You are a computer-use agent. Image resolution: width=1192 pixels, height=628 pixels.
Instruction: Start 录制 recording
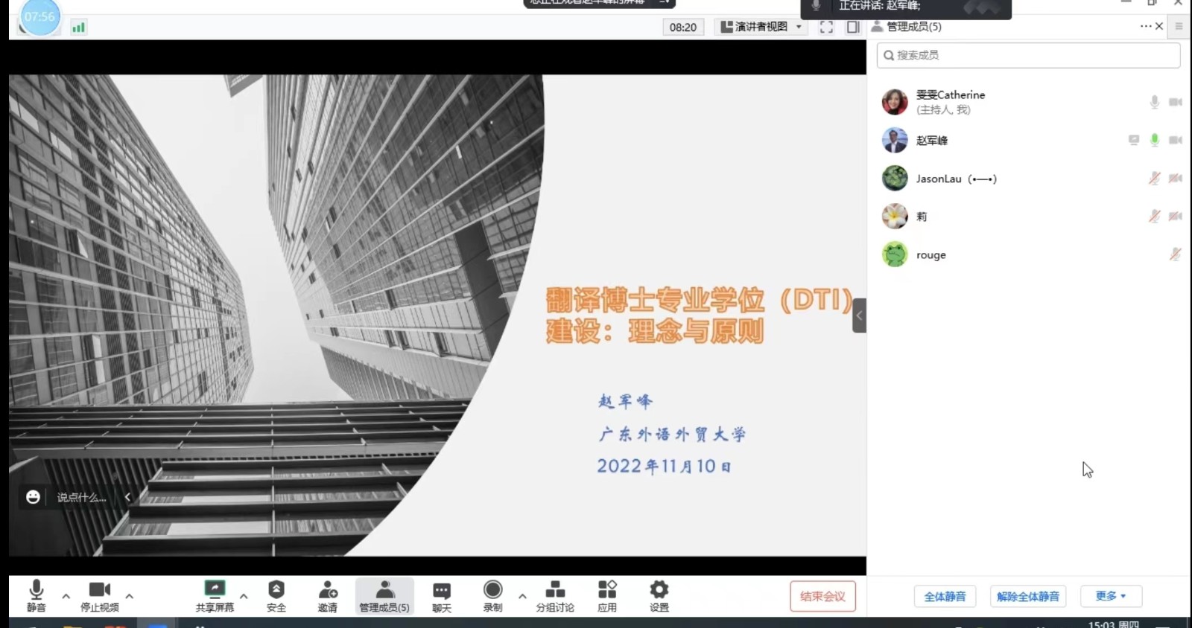492,591
